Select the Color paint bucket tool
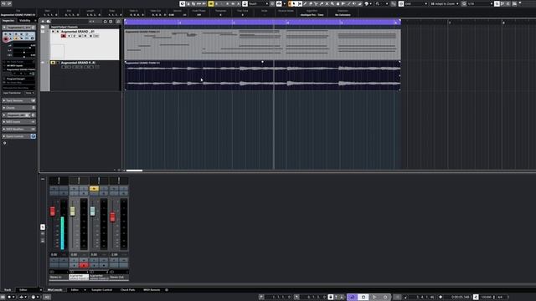This screenshot has height=301, width=536. [x=359, y=3]
